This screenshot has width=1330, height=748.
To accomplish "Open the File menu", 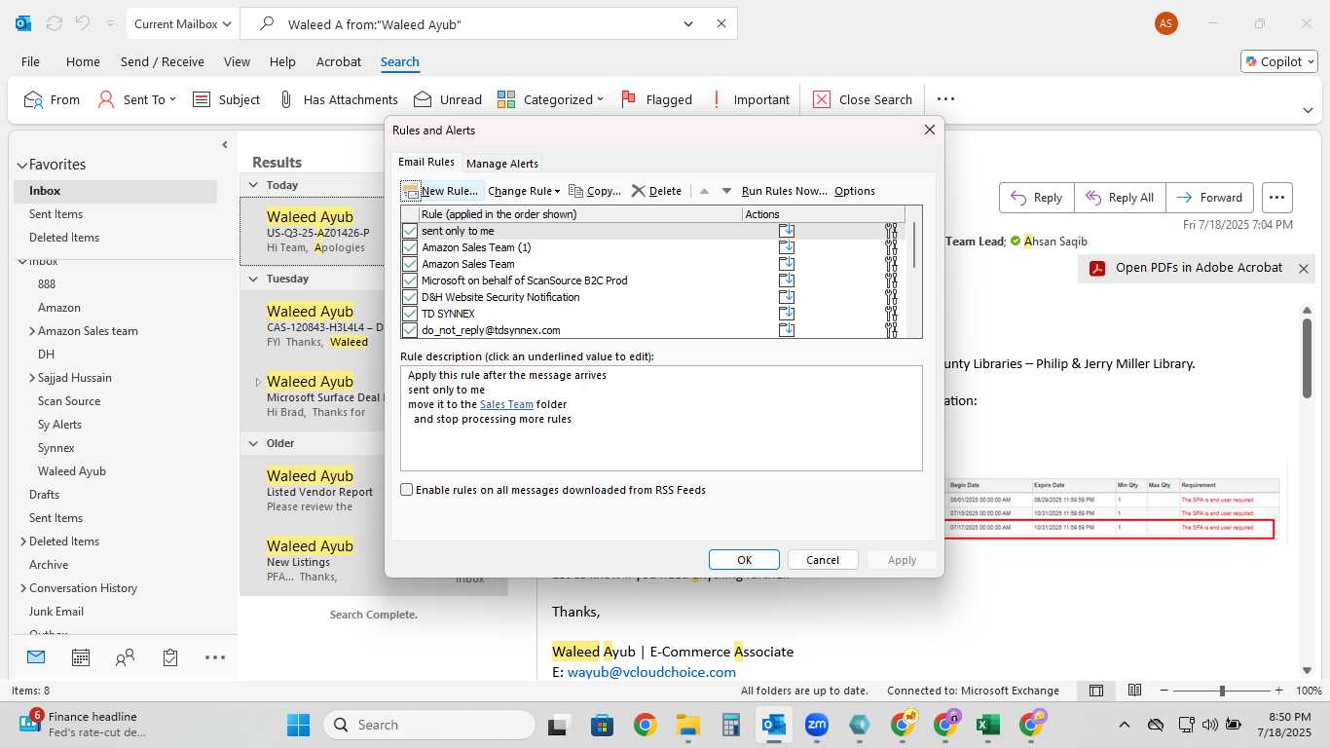I will tap(30, 61).
